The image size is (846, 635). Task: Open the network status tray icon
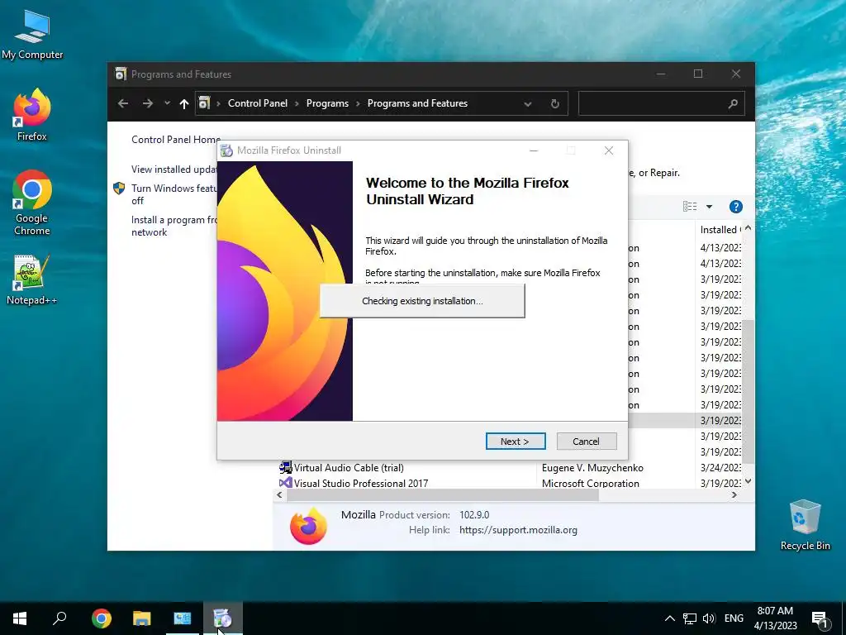coord(690,618)
